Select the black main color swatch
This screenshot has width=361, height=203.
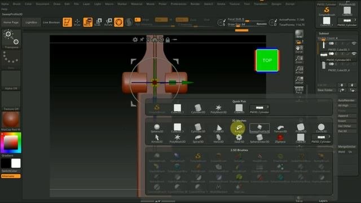(6, 164)
